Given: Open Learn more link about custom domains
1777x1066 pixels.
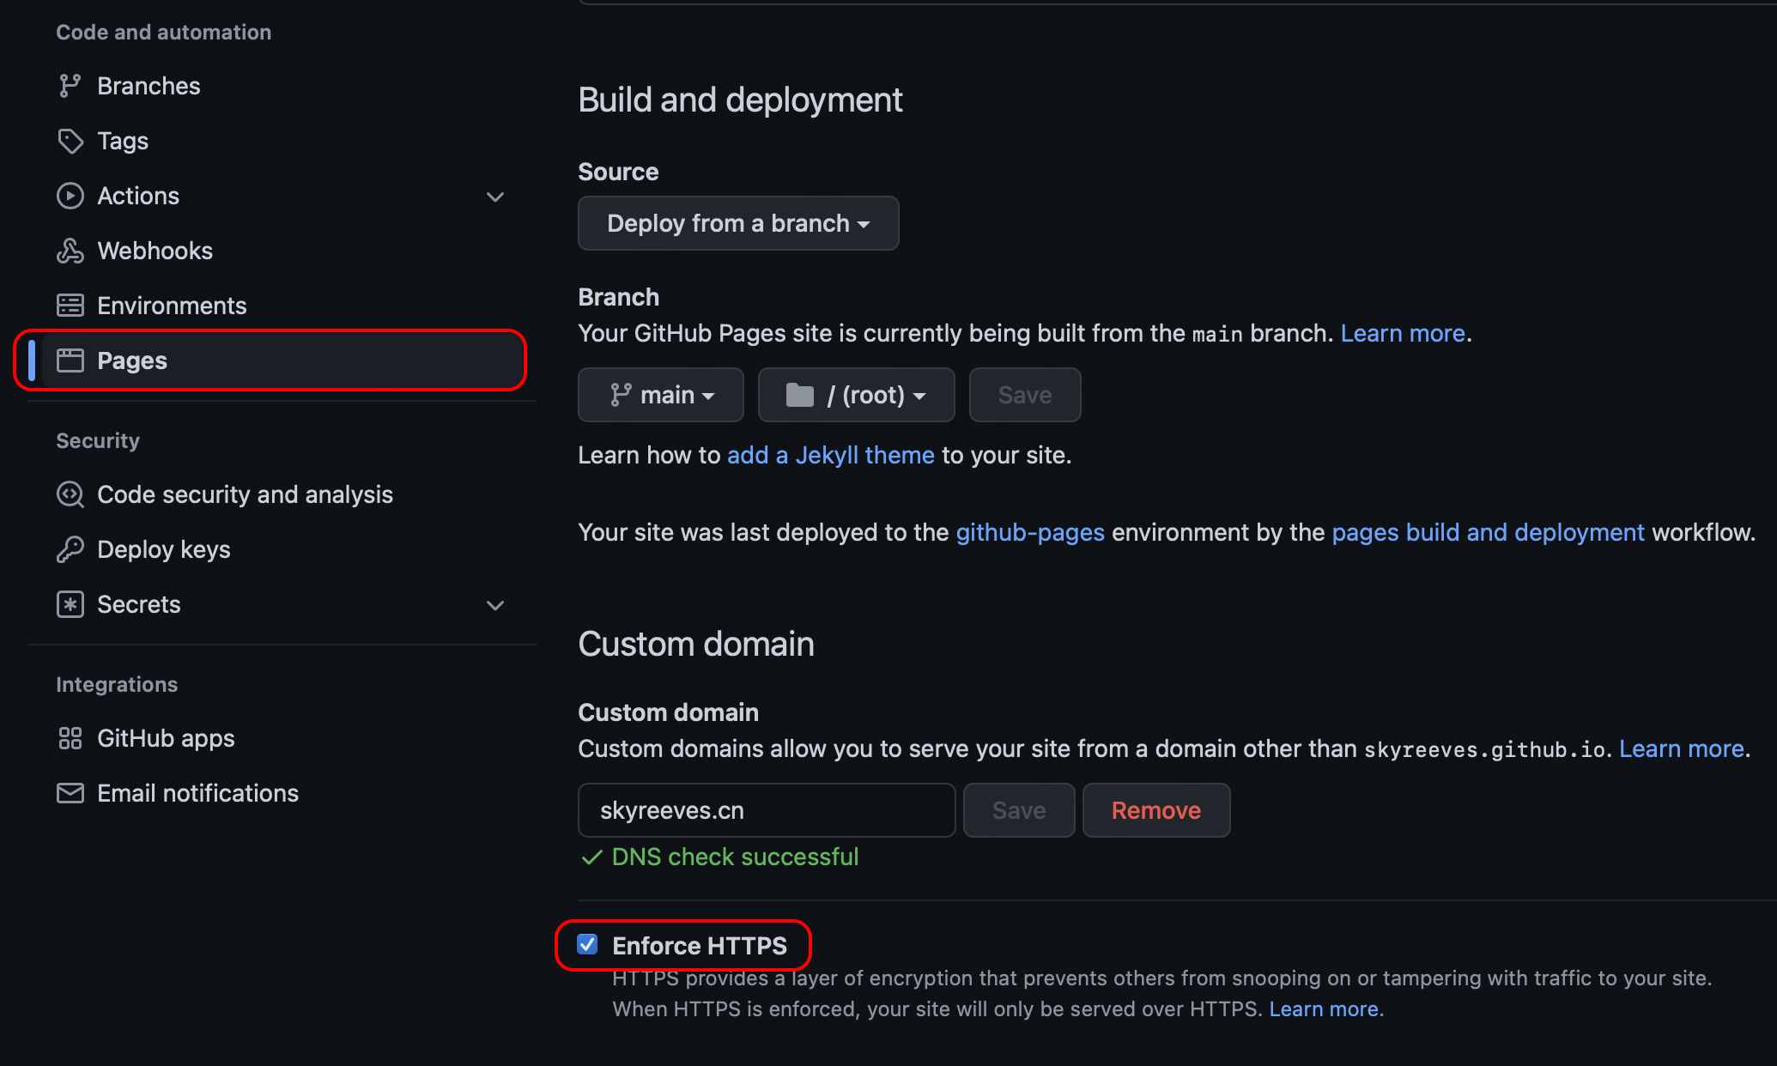Looking at the screenshot, I should 1682,748.
